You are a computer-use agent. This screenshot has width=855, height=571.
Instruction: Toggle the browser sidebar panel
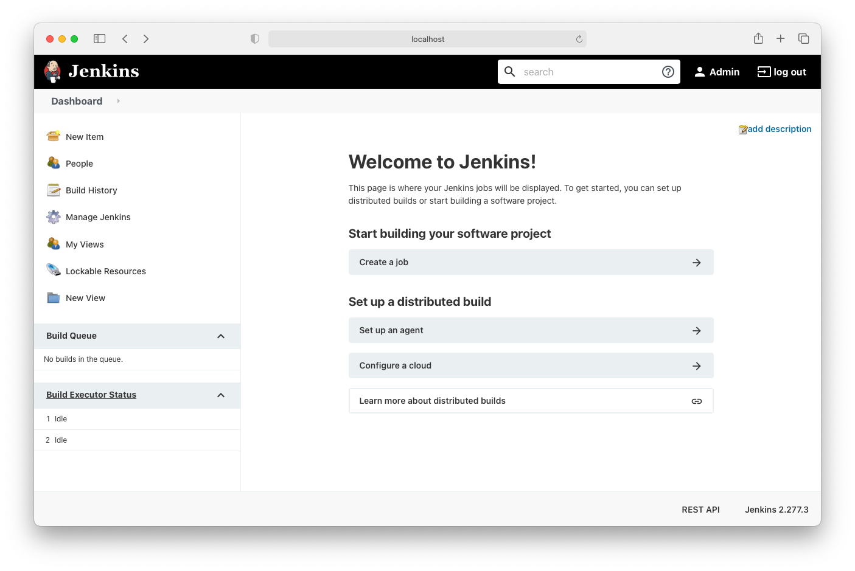tap(100, 39)
